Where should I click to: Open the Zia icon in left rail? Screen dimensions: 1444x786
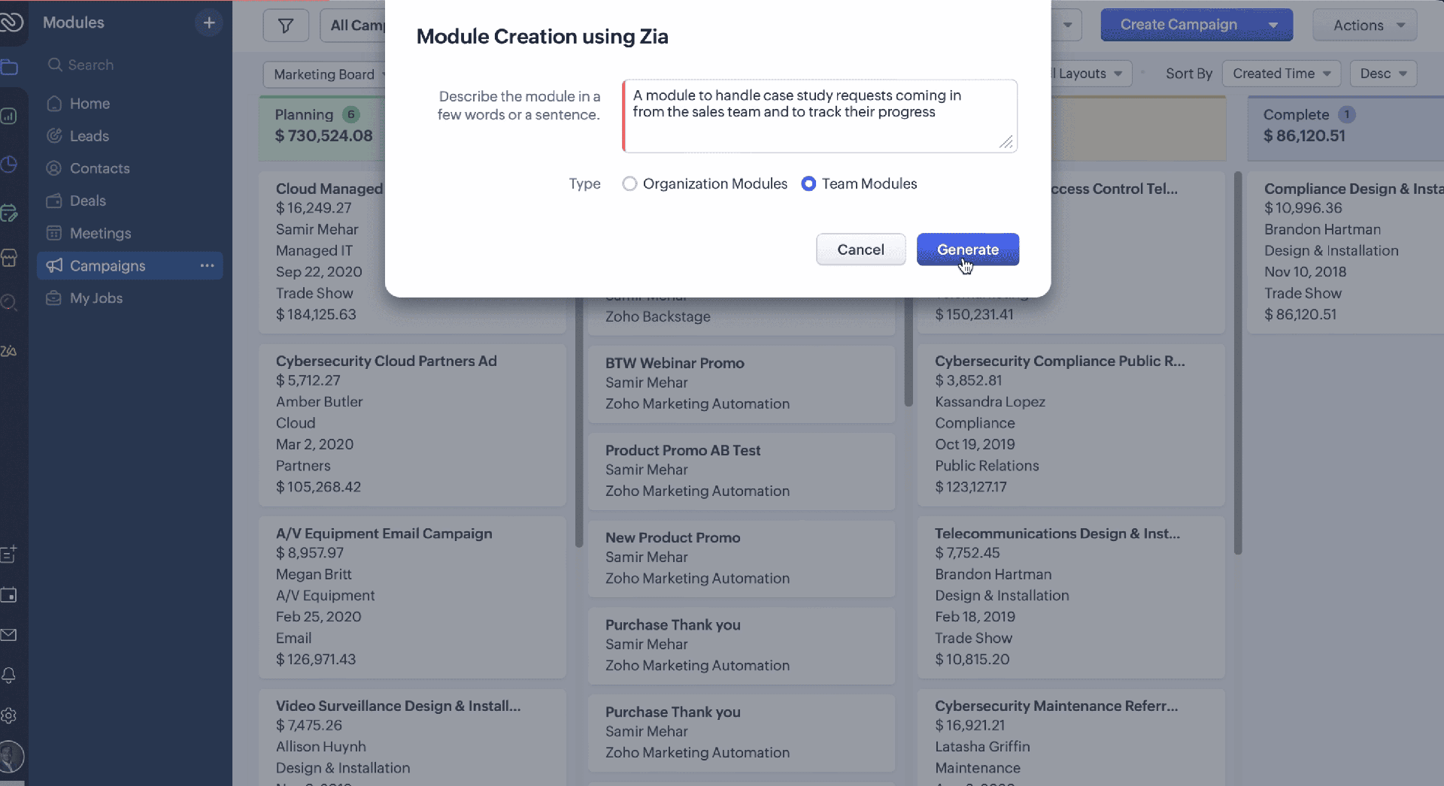(x=9, y=351)
